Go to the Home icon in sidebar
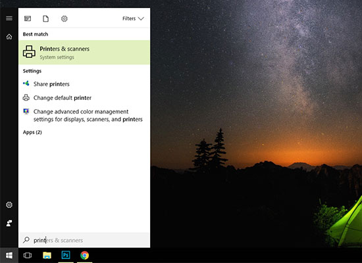 coord(9,37)
